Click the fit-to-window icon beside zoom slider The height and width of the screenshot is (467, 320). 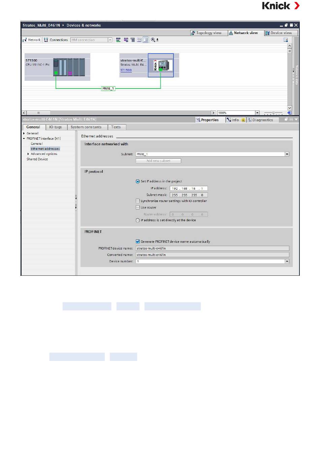(x=289, y=113)
